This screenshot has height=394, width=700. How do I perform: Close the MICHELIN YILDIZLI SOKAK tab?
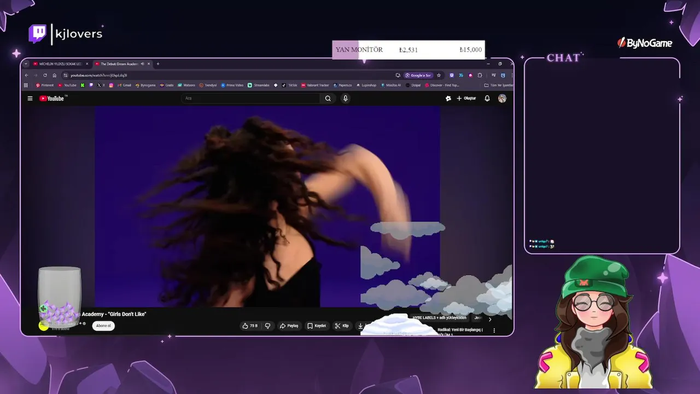tap(87, 64)
